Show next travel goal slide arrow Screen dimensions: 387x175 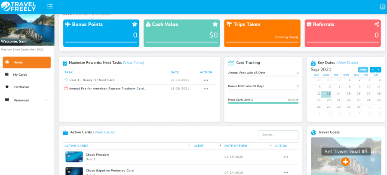[x=372, y=160]
